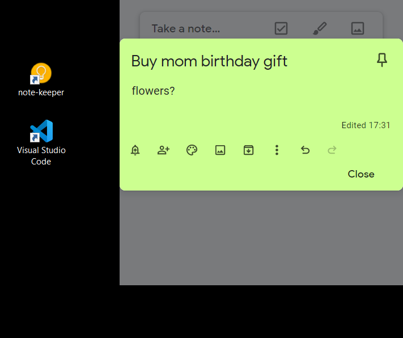Viewport: 403px width, 338px height.
Task: Add a collaborator to the note
Action: coord(163,150)
